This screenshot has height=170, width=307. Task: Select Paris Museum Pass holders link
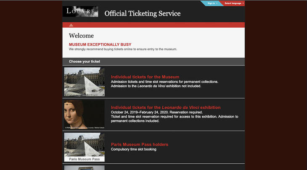pyautogui.click(x=139, y=144)
